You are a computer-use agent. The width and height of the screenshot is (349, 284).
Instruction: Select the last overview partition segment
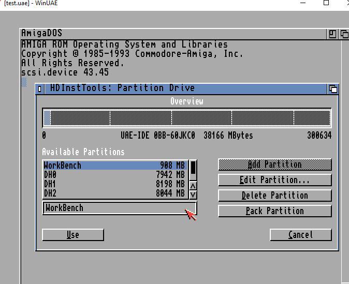point(312,118)
